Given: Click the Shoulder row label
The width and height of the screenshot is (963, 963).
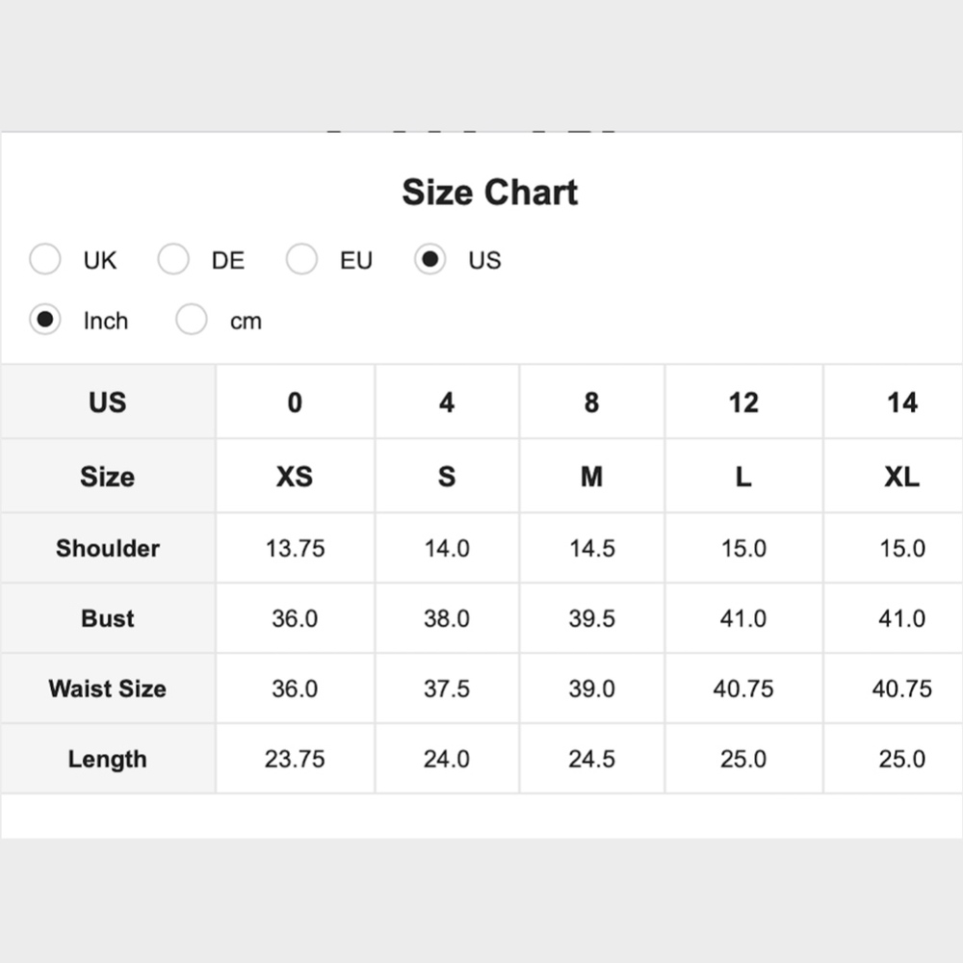Looking at the screenshot, I should tap(107, 548).
